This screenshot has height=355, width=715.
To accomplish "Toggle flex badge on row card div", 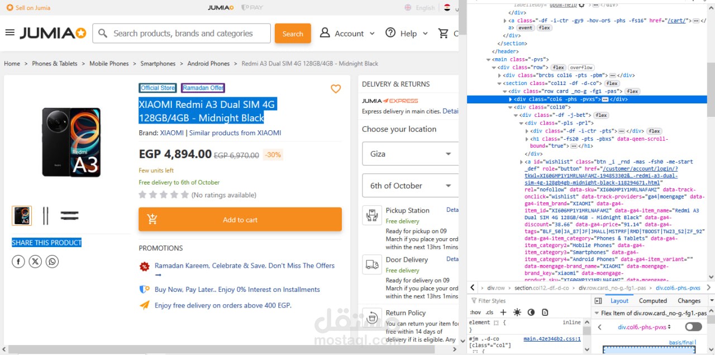I will coord(632,91).
